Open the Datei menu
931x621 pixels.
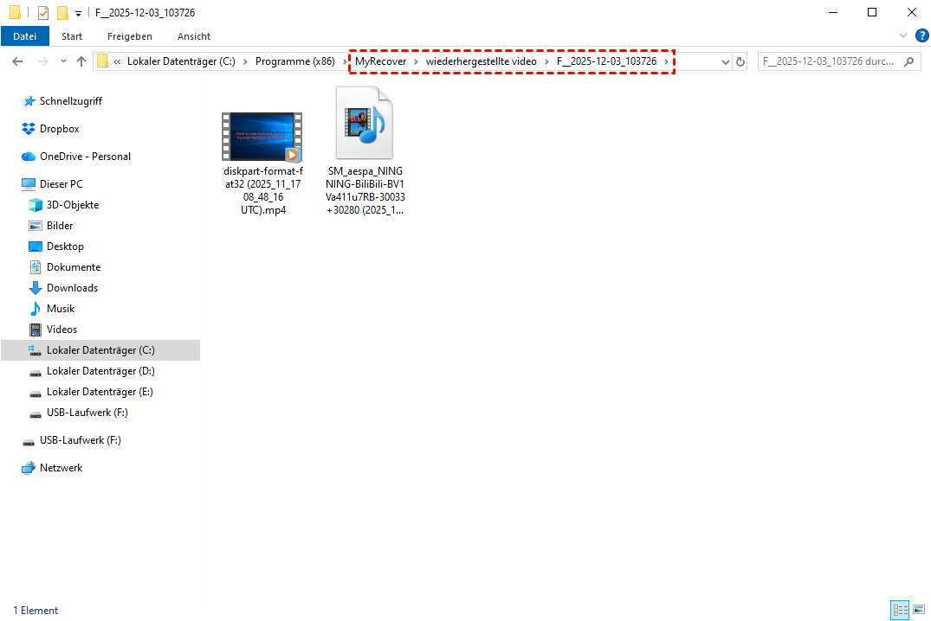(x=25, y=36)
